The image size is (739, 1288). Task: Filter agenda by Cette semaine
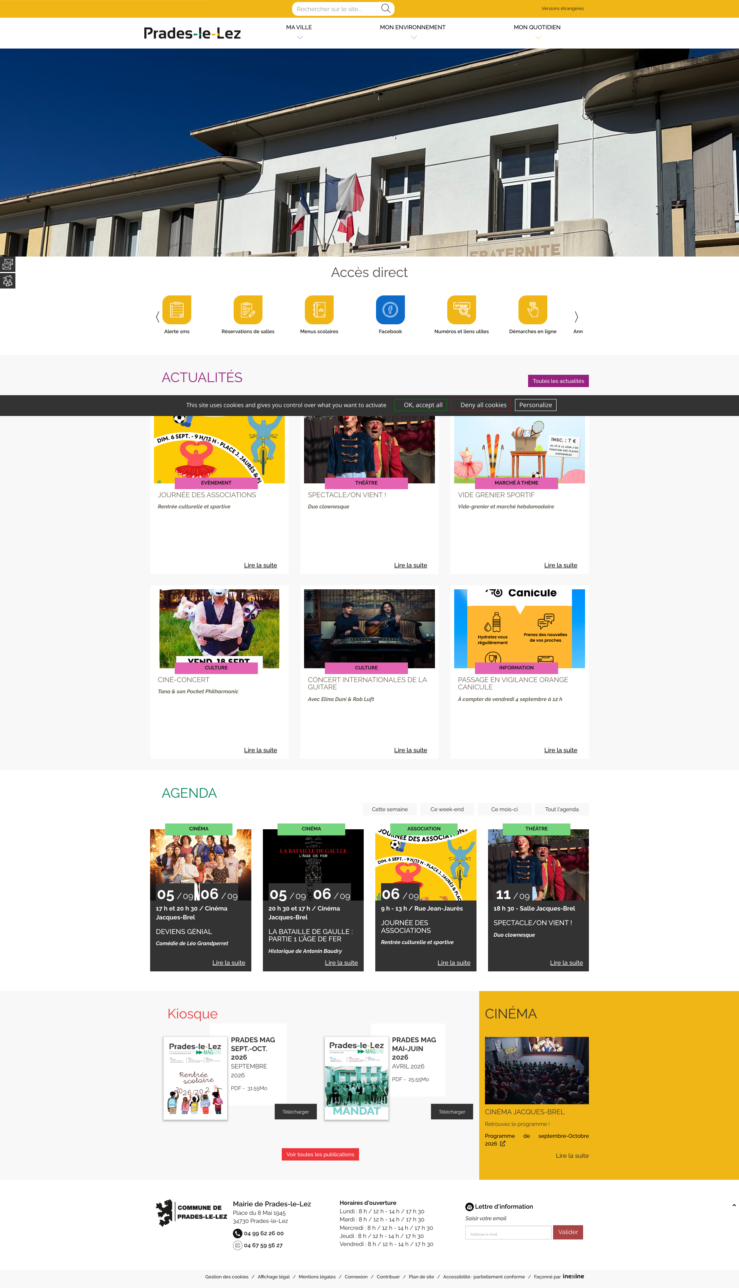click(x=389, y=809)
